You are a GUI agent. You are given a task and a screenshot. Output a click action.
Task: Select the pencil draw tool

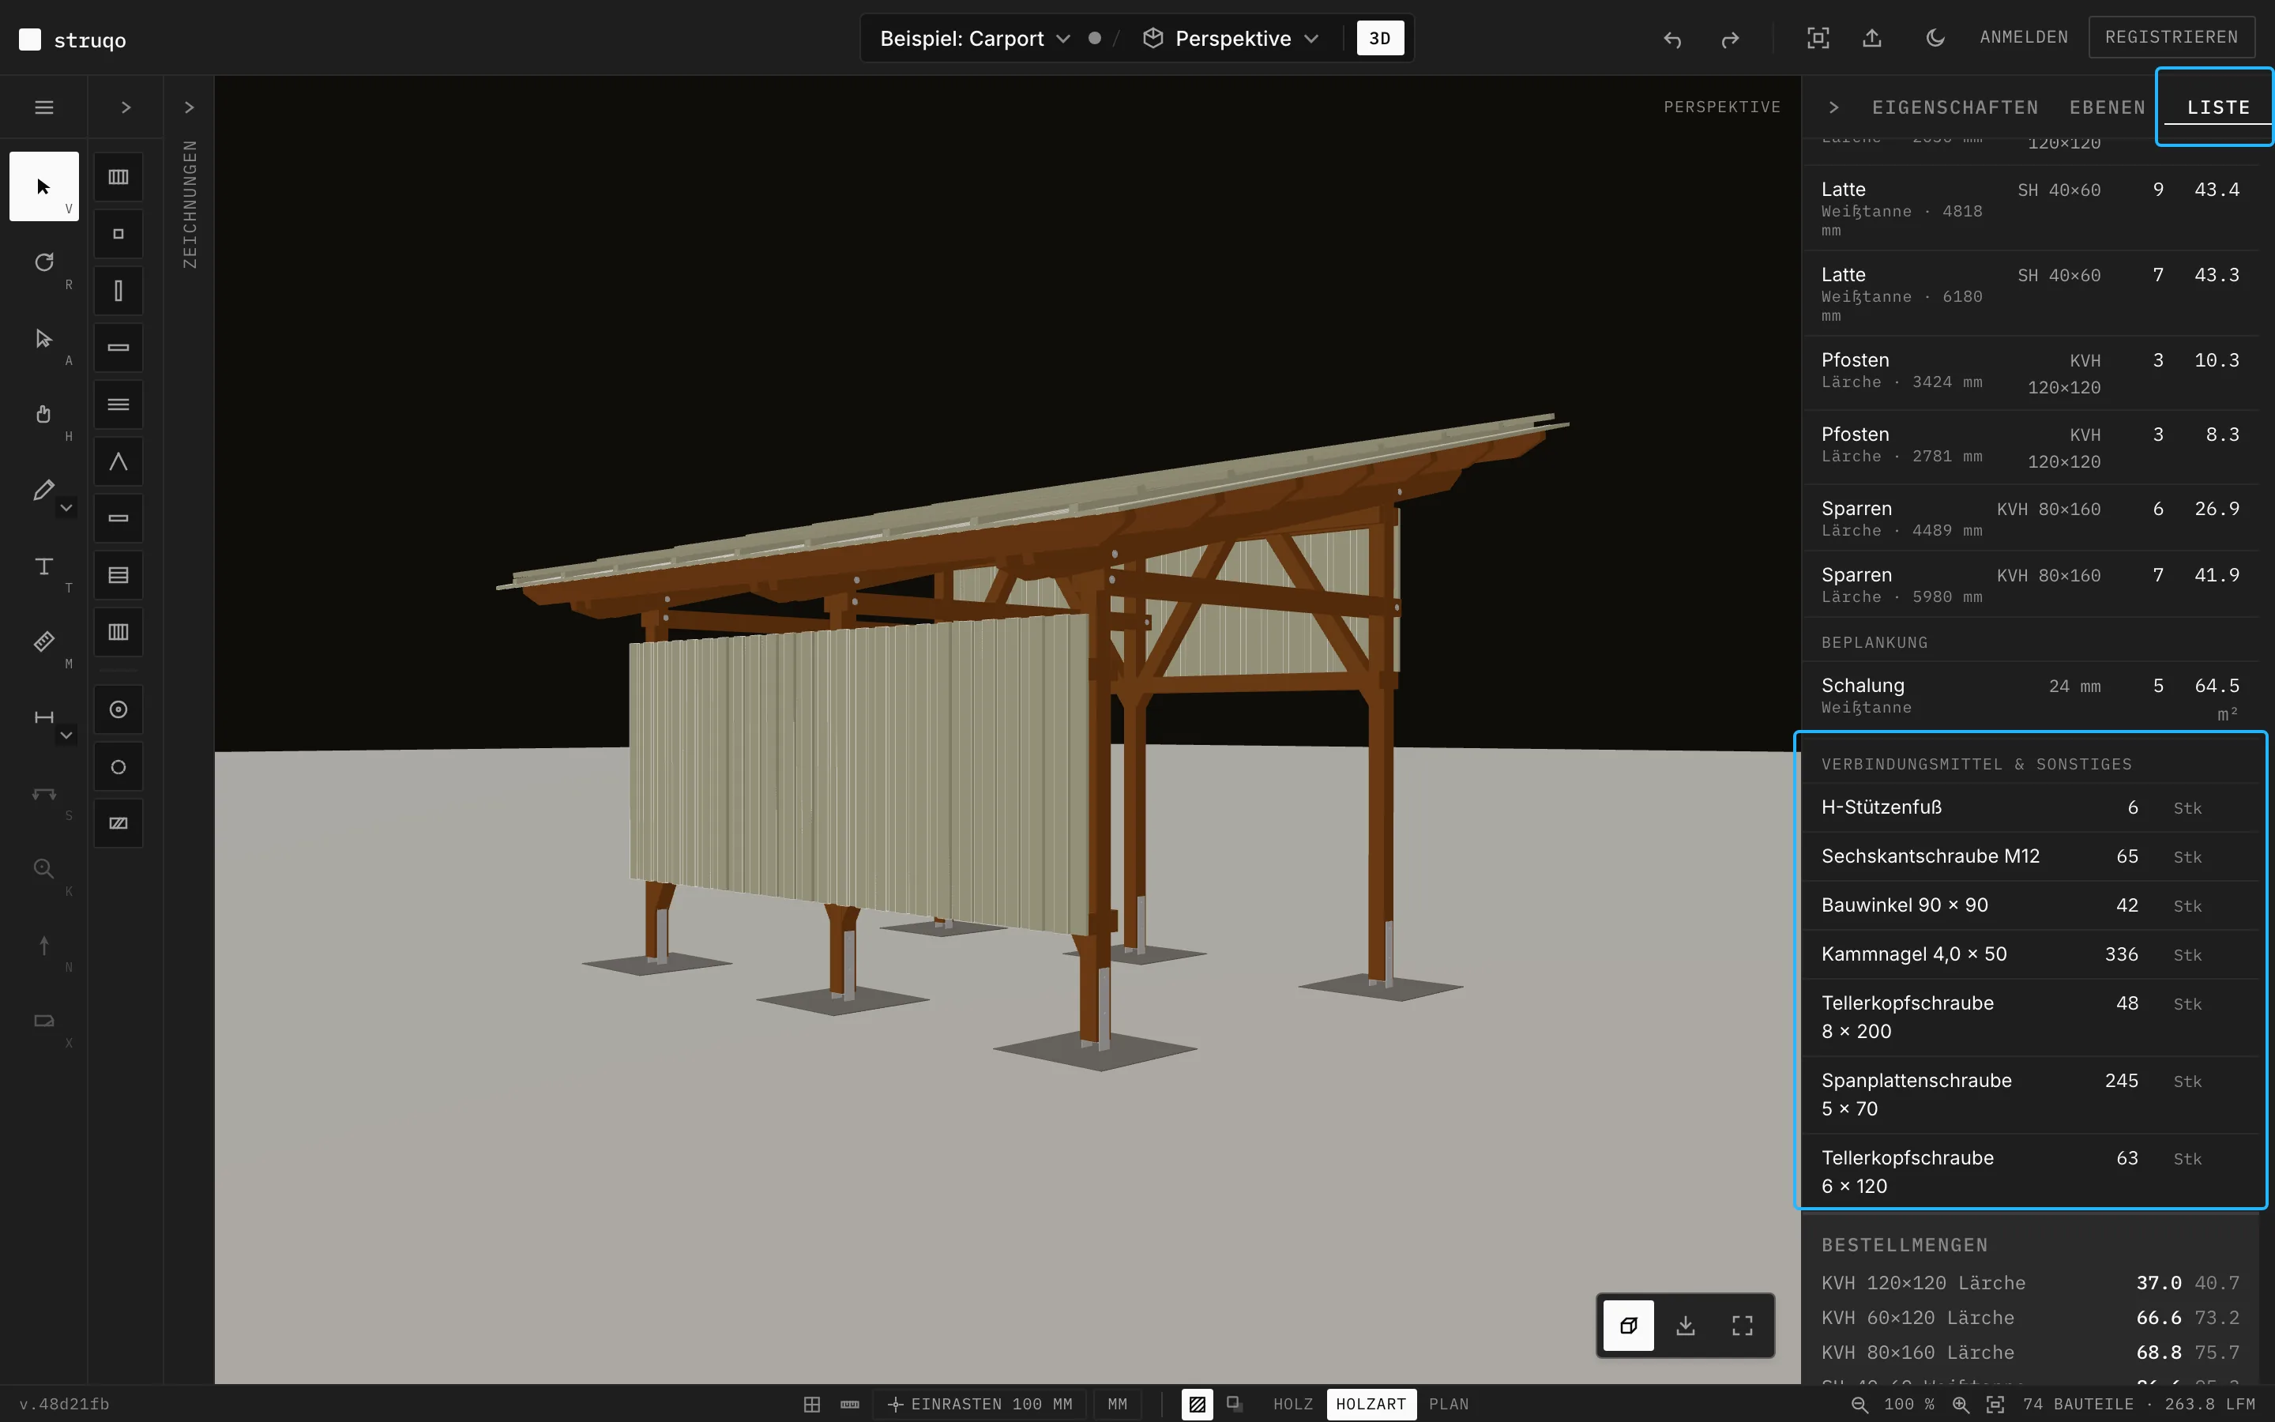coord(43,490)
